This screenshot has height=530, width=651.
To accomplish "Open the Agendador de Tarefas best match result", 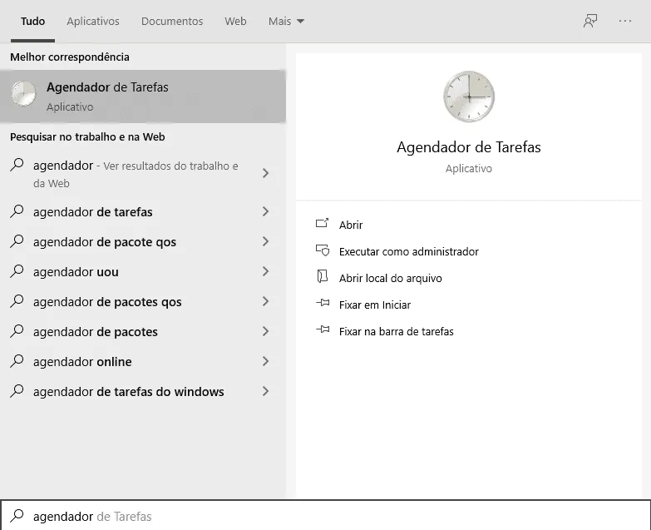I will pyautogui.click(x=143, y=97).
